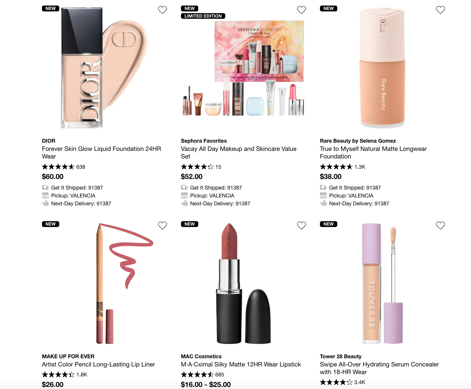The image size is (471, 389).
Task: Click the pickup store icon under DIOR
Action: click(x=45, y=195)
